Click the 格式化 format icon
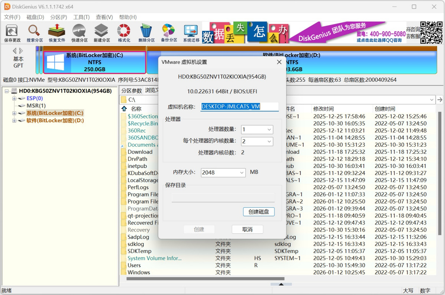Screen dimensions: 445x295 point(124,33)
